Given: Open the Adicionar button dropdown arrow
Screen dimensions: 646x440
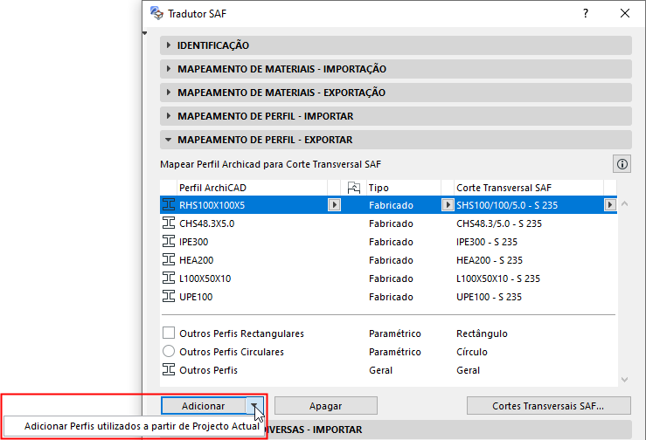Looking at the screenshot, I should point(254,406).
